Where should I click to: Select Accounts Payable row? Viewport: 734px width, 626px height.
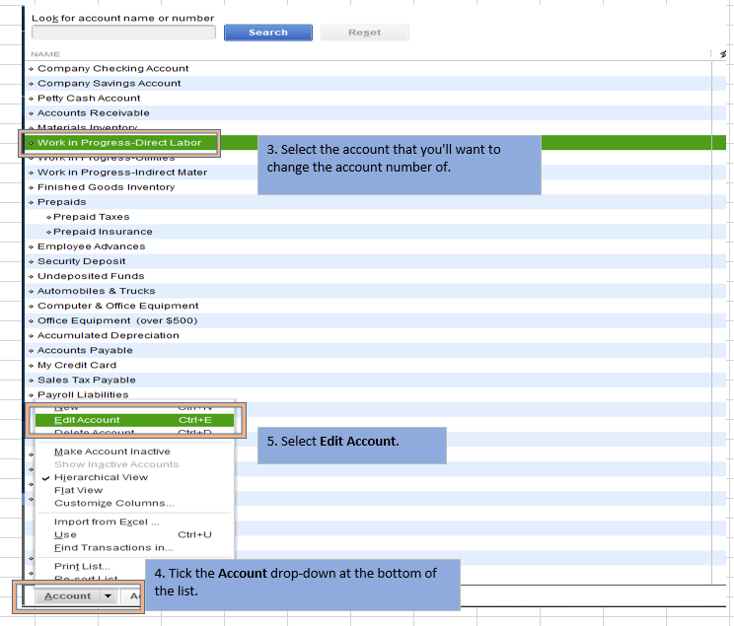coord(376,350)
